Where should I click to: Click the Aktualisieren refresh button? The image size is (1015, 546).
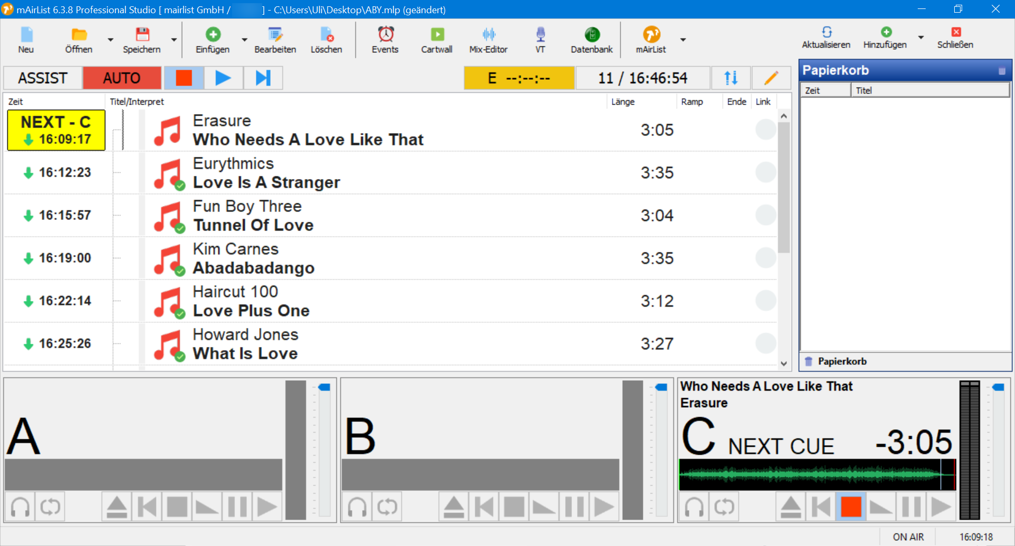[x=826, y=37]
